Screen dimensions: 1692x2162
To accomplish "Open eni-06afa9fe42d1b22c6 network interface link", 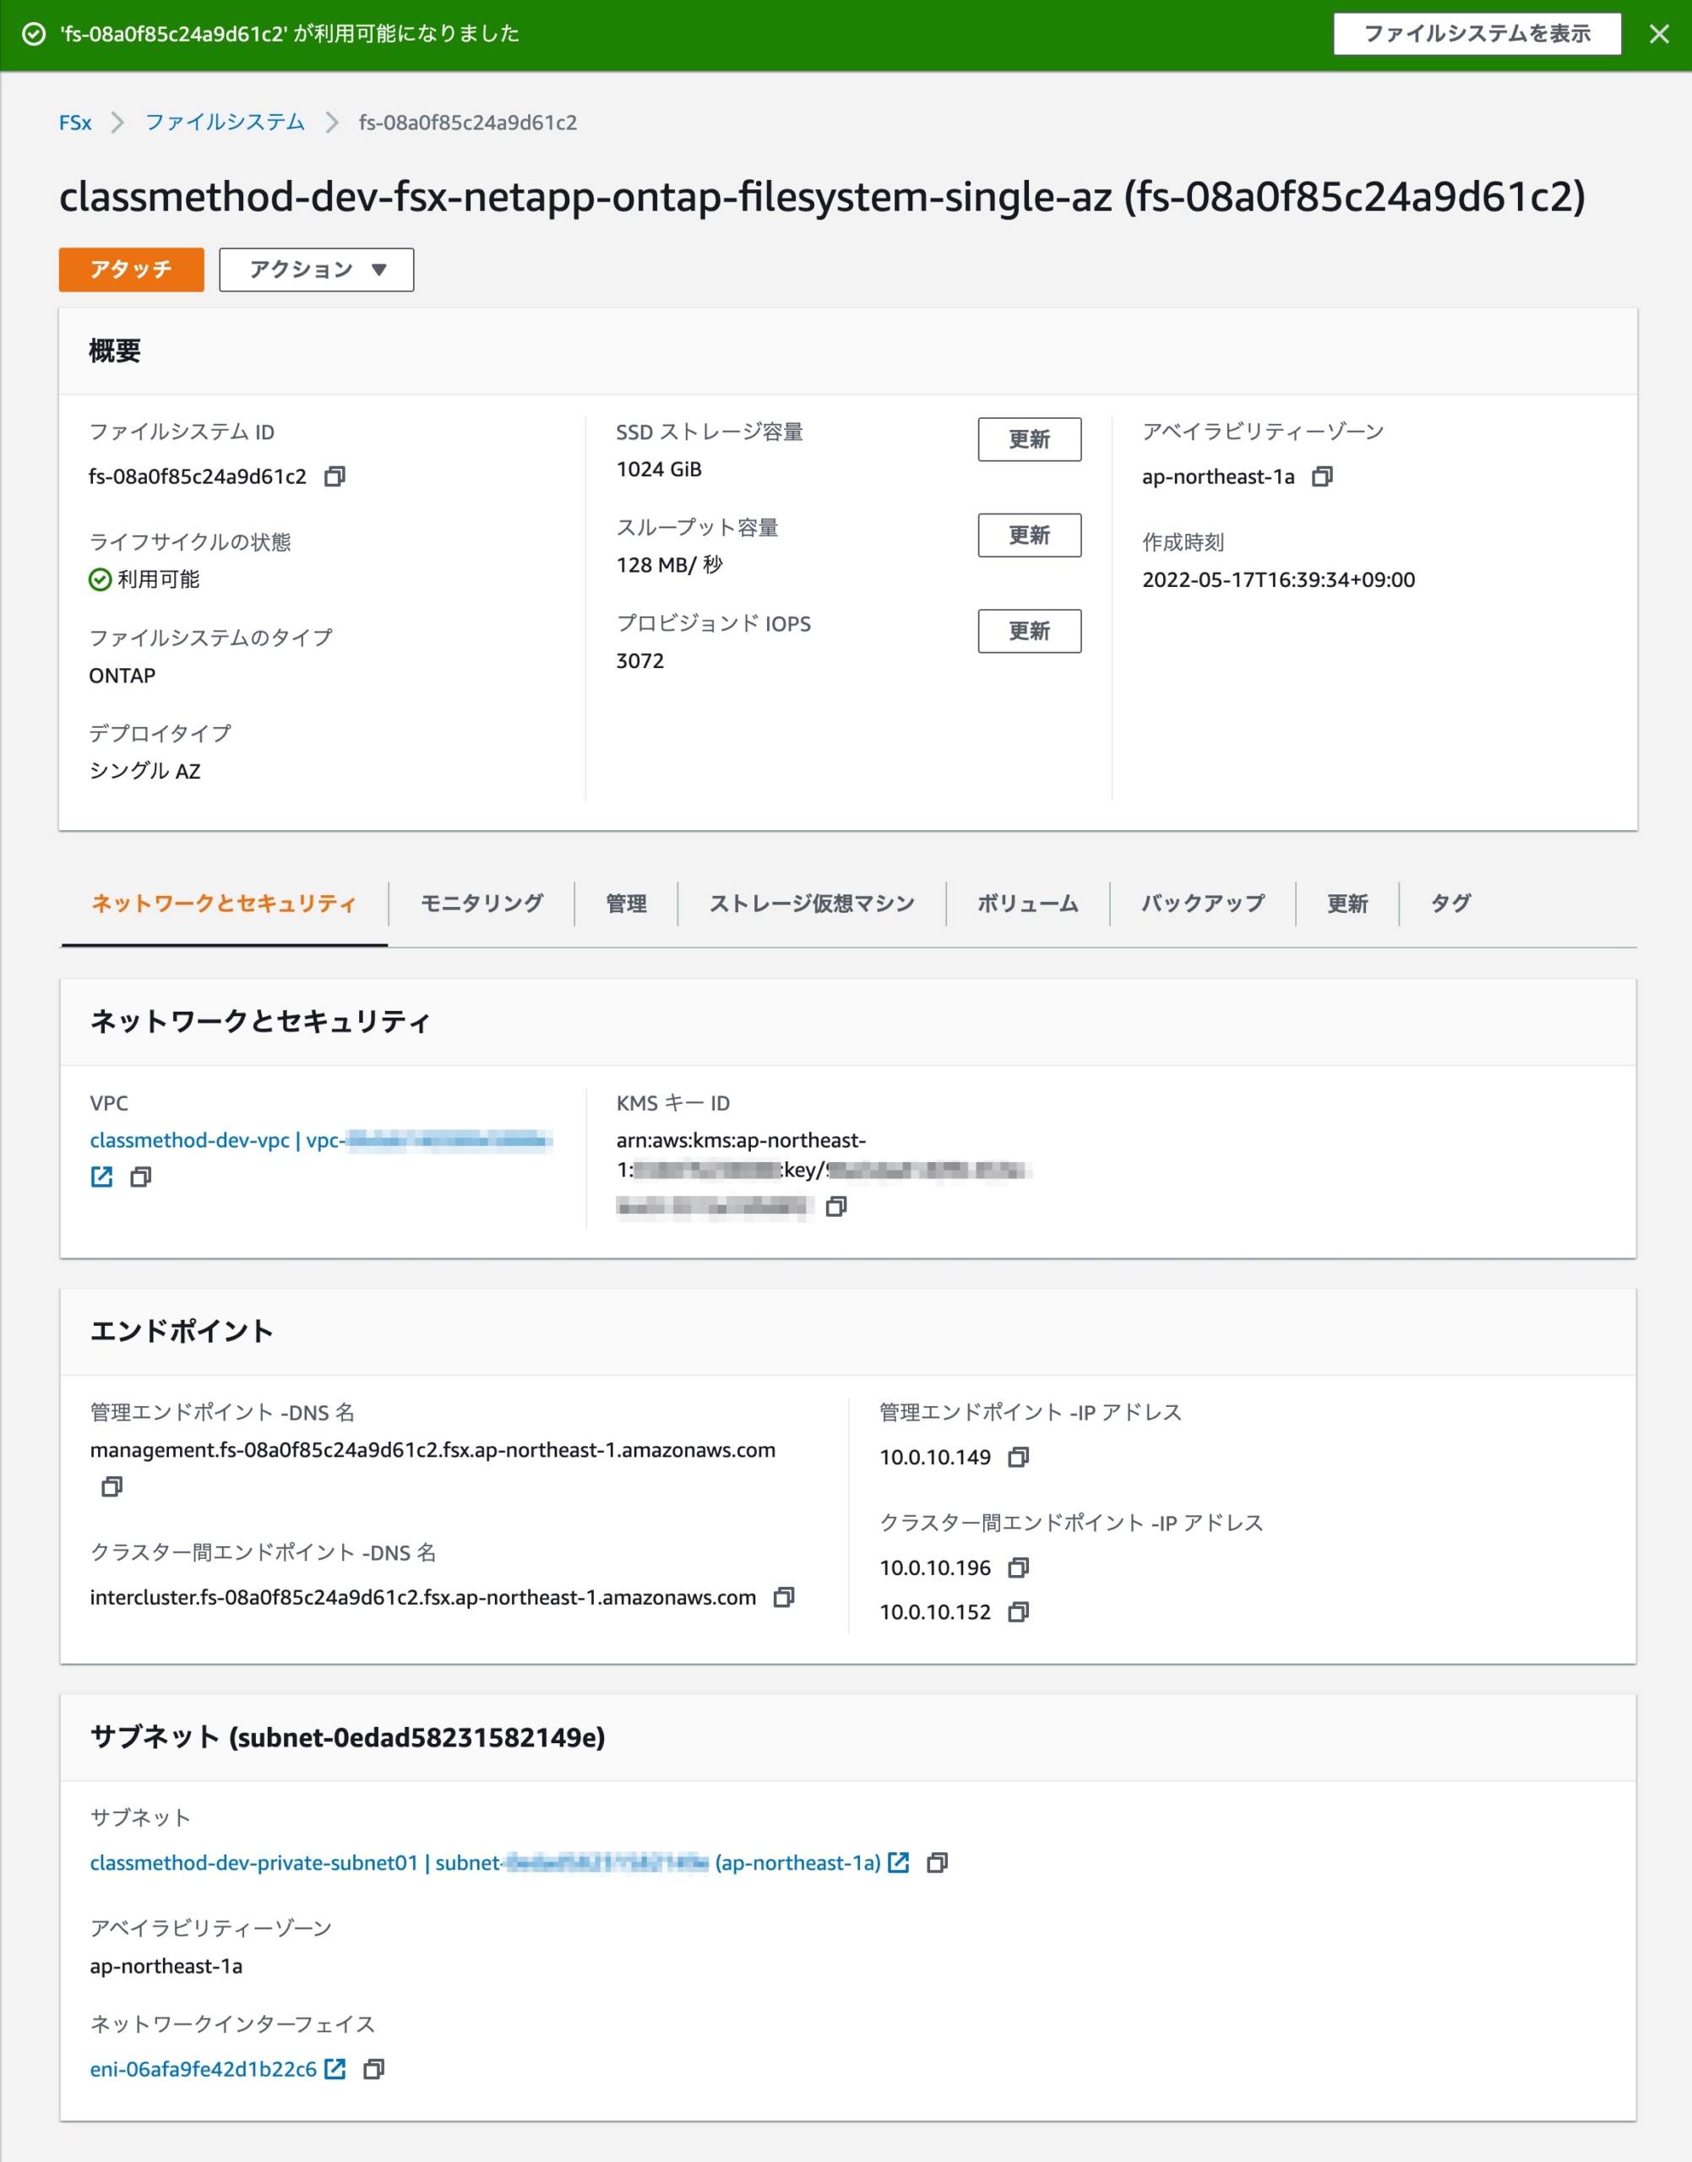I will click(x=203, y=2069).
